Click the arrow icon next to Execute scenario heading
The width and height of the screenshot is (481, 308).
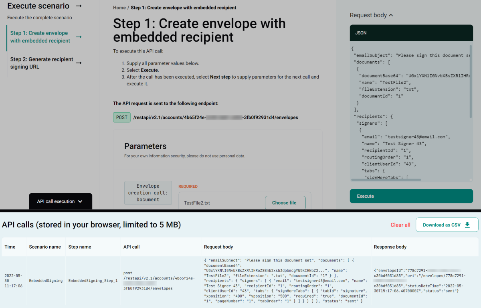pyautogui.click(x=79, y=6)
